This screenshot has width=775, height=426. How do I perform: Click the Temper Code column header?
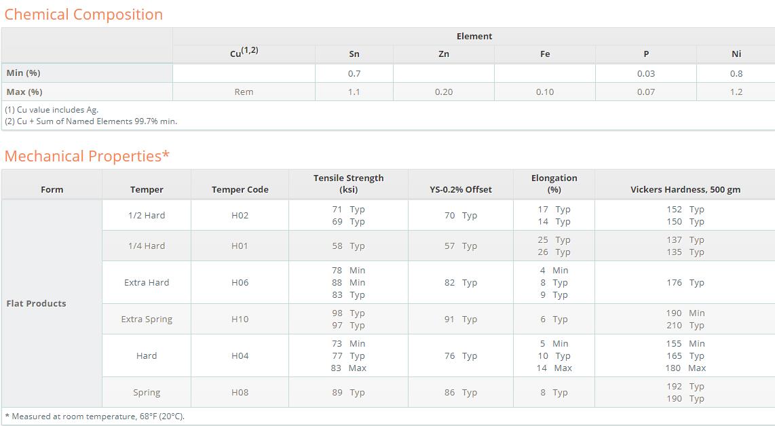pos(240,189)
